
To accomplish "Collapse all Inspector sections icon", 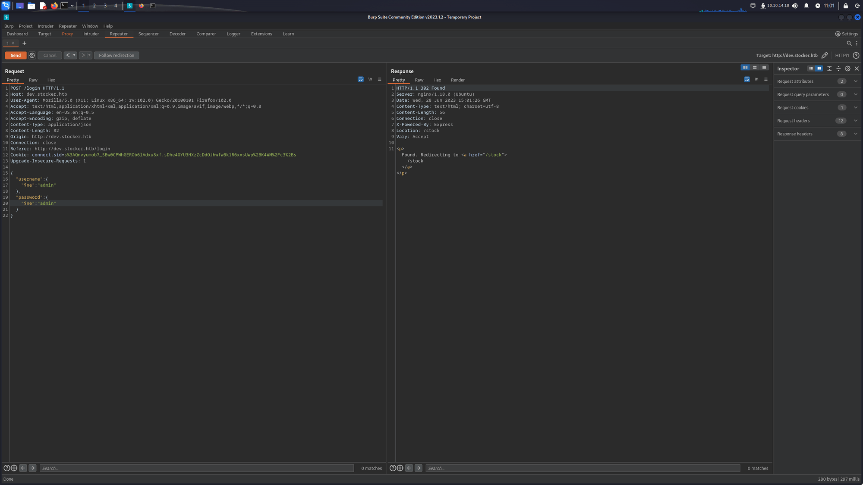I will (838, 69).
